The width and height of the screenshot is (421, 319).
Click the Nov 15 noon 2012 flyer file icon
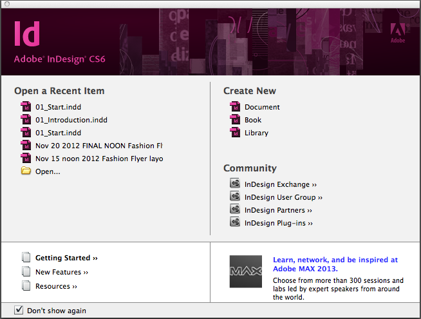26,159
